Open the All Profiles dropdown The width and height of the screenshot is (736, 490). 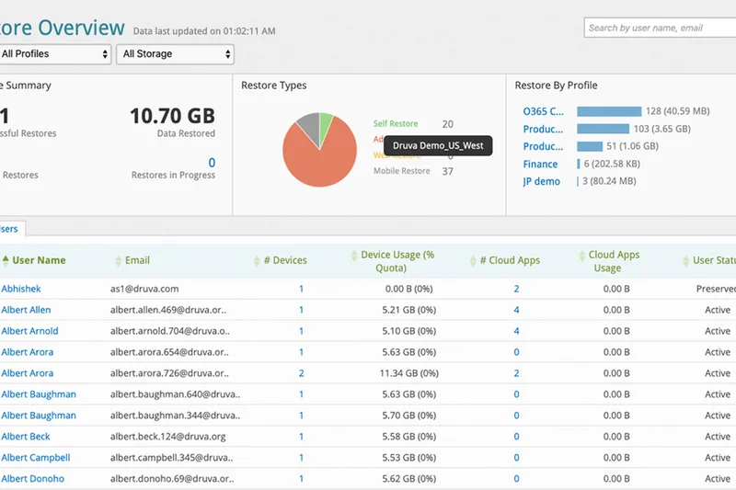(55, 54)
